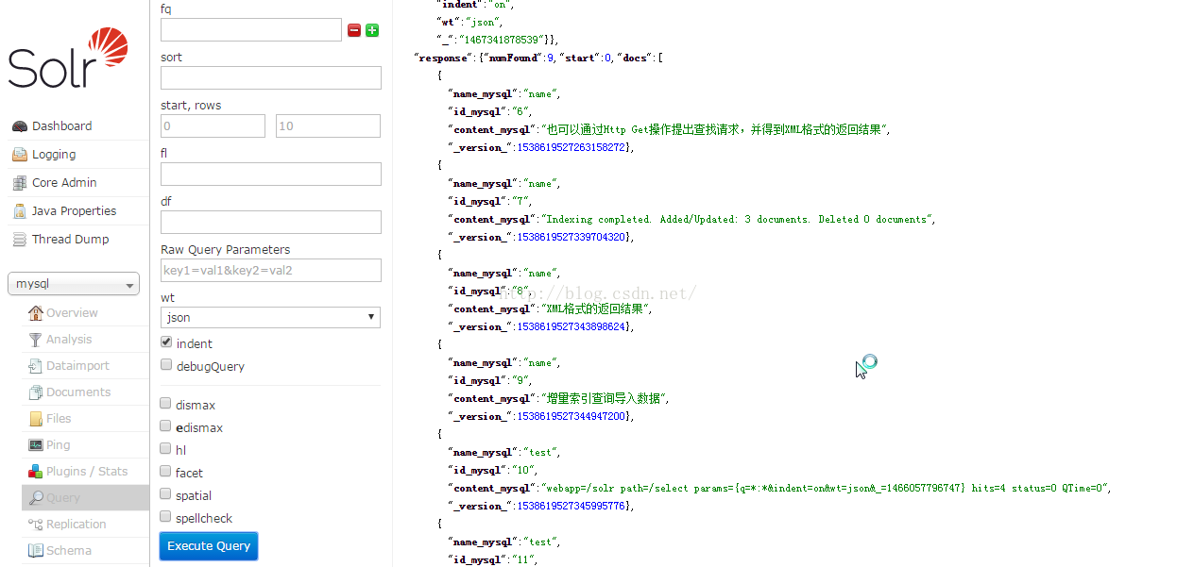This screenshot has height=567, width=1177.
Task: Open the Logging page
Action: point(54,155)
